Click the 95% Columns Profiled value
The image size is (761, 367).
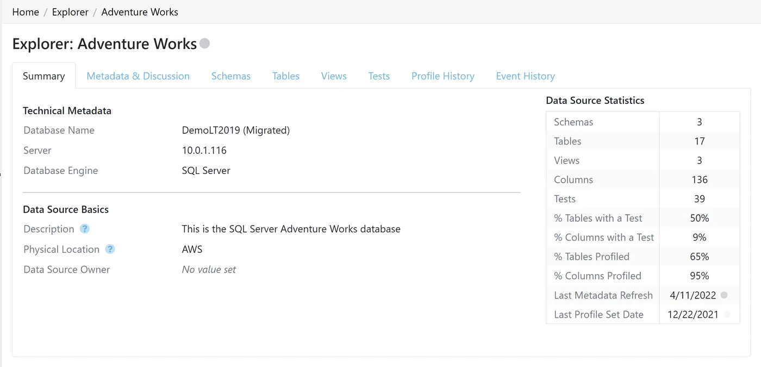[700, 276]
